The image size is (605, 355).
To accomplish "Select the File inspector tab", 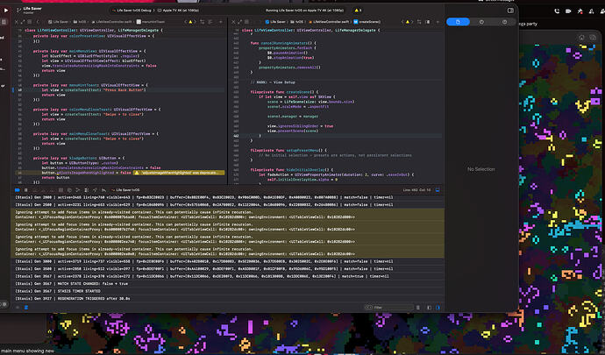I will (x=458, y=22).
